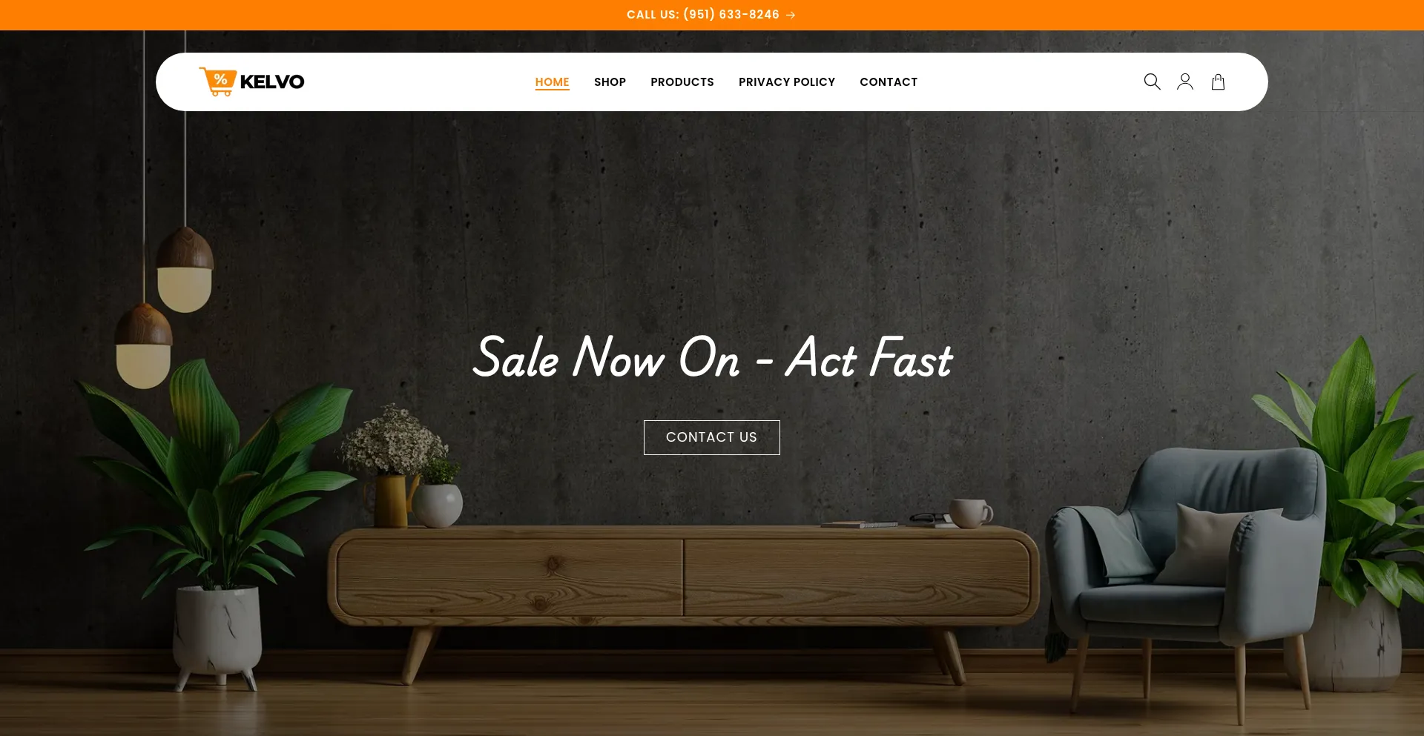Image resolution: width=1424 pixels, height=736 pixels.
Task: Click the account user icon
Action: pos(1185,82)
